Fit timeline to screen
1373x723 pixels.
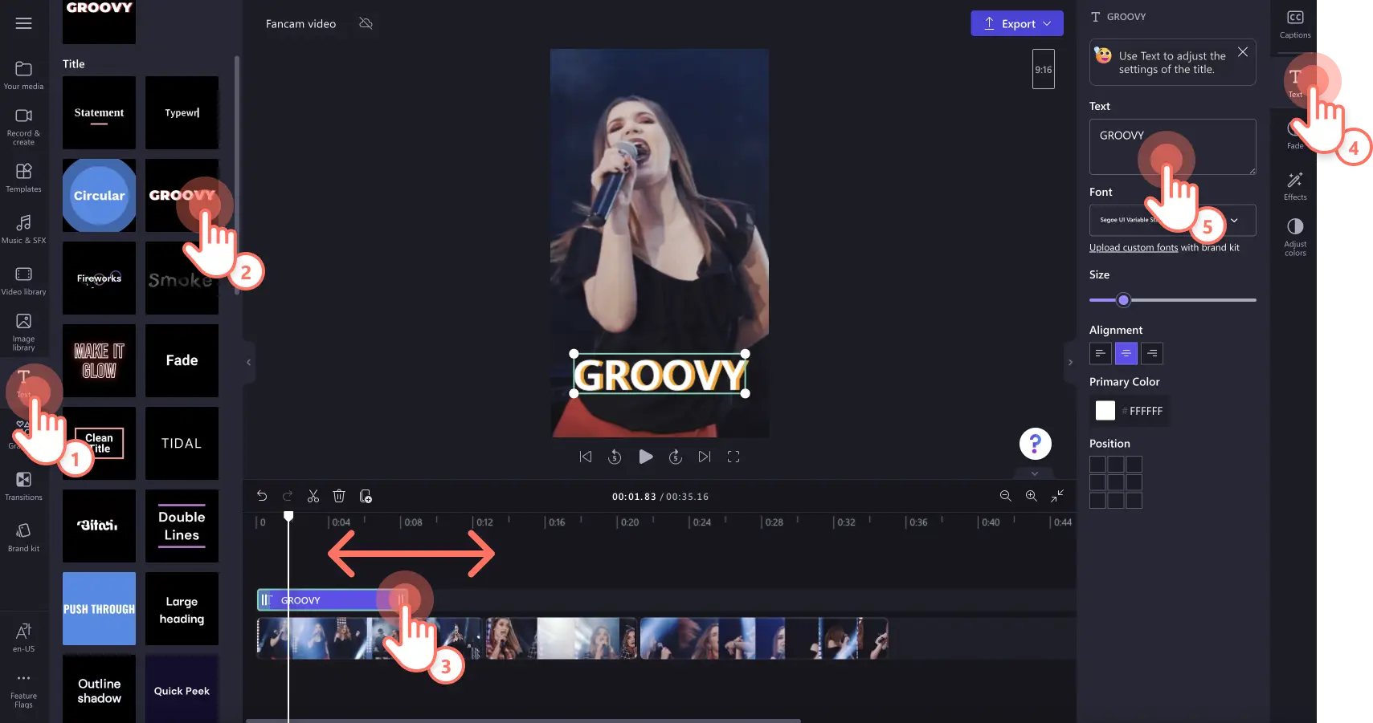point(1057,496)
